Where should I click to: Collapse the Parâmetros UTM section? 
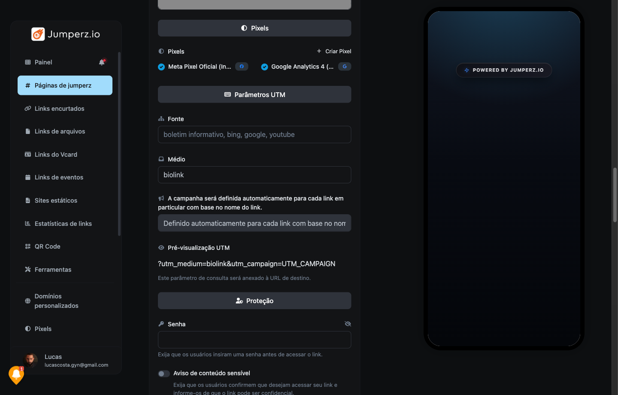[254, 94]
